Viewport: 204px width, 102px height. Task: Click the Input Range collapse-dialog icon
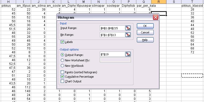[128, 28]
